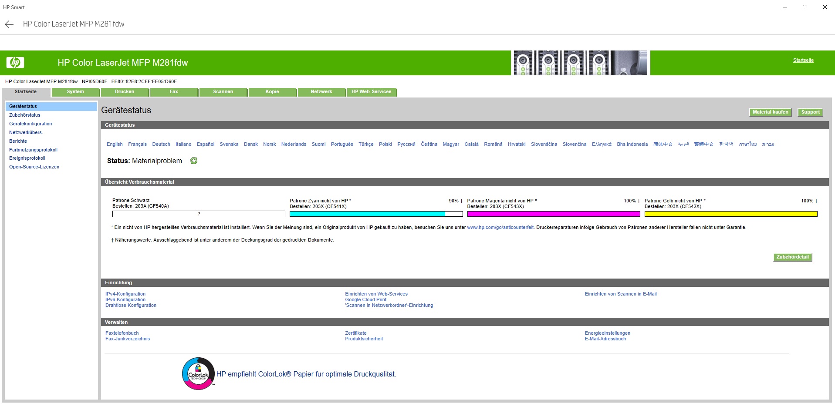Open the Drucken tab
This screenshot has height=410, width=835.
point(125,92)
